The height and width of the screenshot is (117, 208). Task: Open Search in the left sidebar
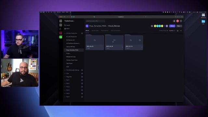tap(67, 25)
